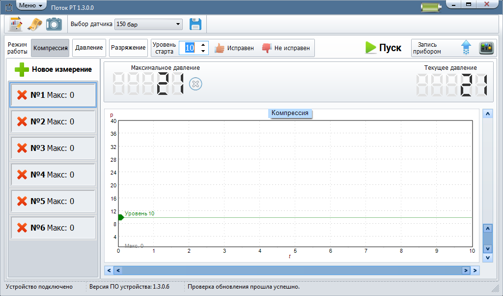This screenshot has width=503, height=296.
Task: Mark cylinder as Не исправен
Action: 286,48
